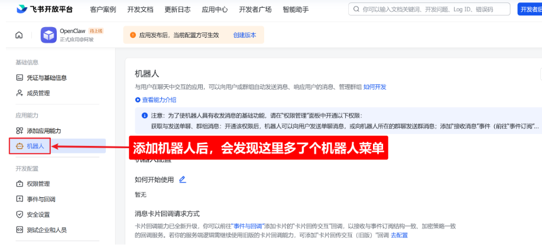
Task: Click the OpenClaw app cube icon
Action: pos(48,35)
